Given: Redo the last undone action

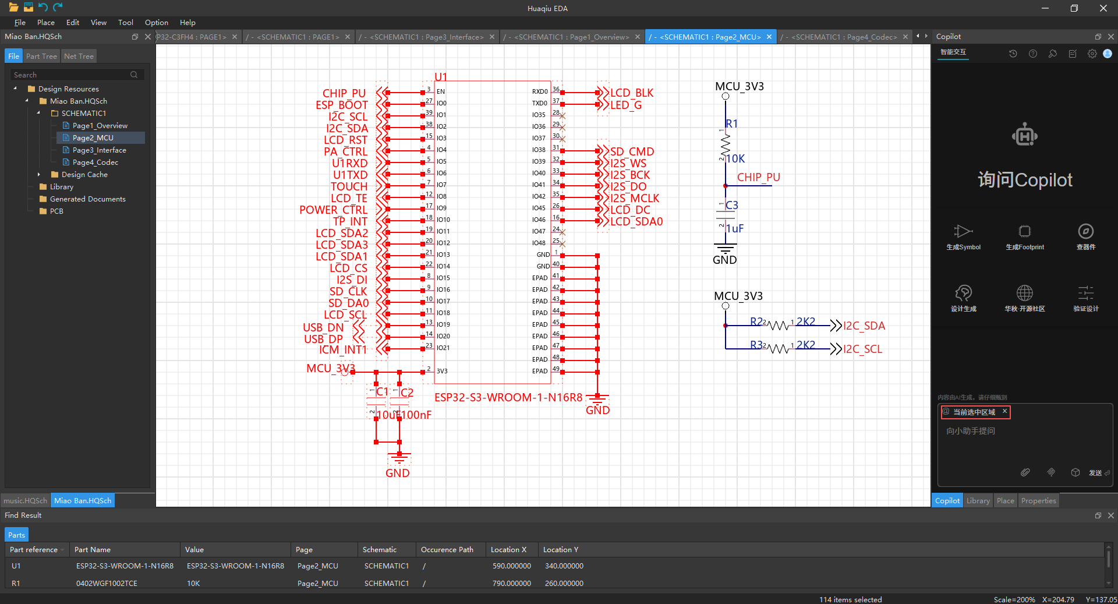Looking at the screenshot, I should (58, 7).
